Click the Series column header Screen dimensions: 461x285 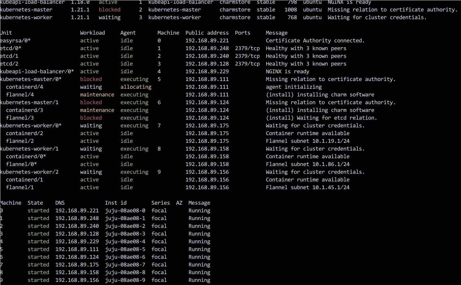[161, 203]
